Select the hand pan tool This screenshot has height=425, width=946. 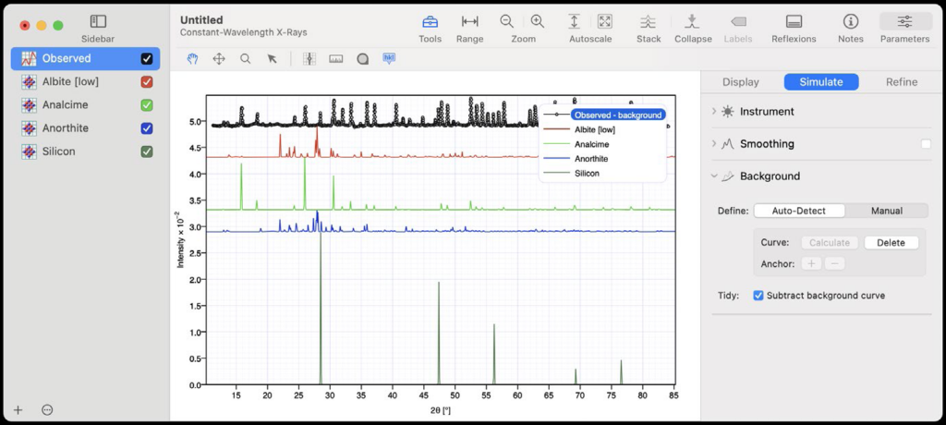point(193,58)
